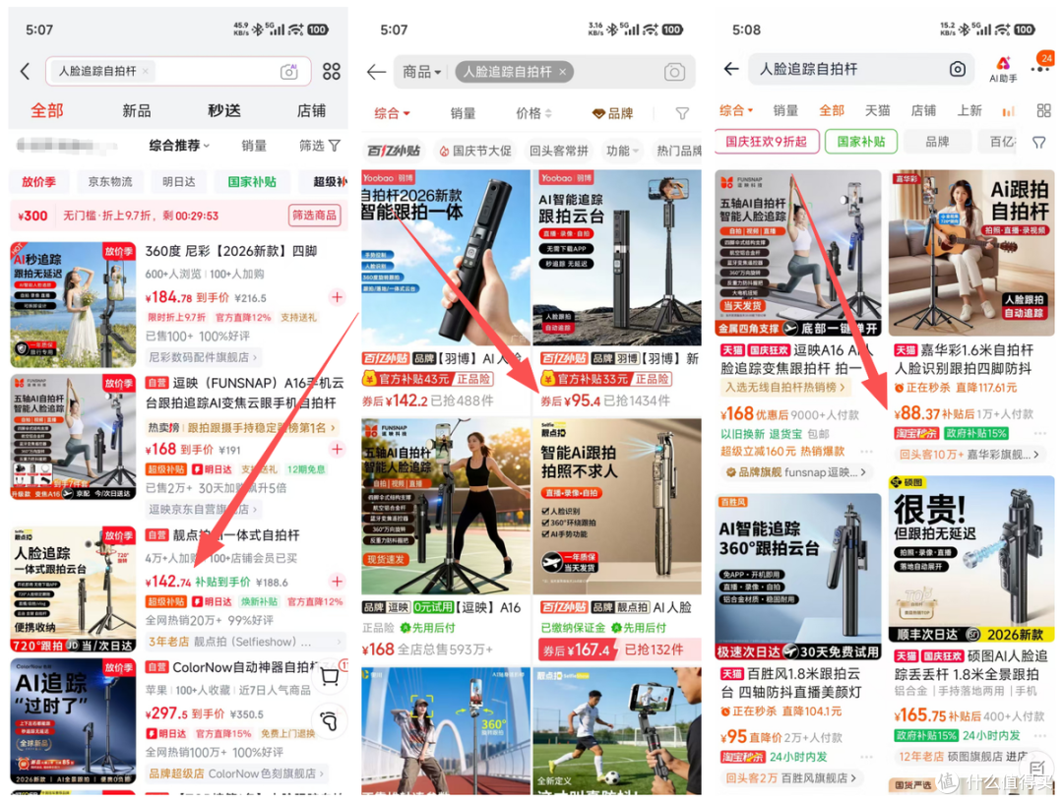Open 品牌旗舰 funsnap逗映 store link
This screenshot has height=804, width=1063.
(795, 471)
